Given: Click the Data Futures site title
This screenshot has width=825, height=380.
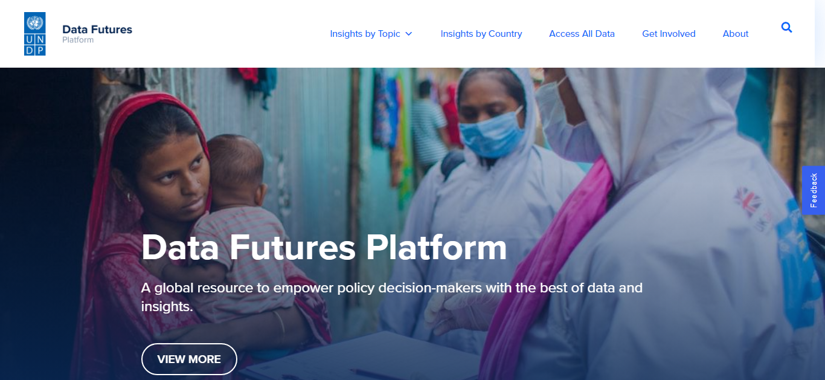Looking at the screenshot, I should (x=97, y=29).
